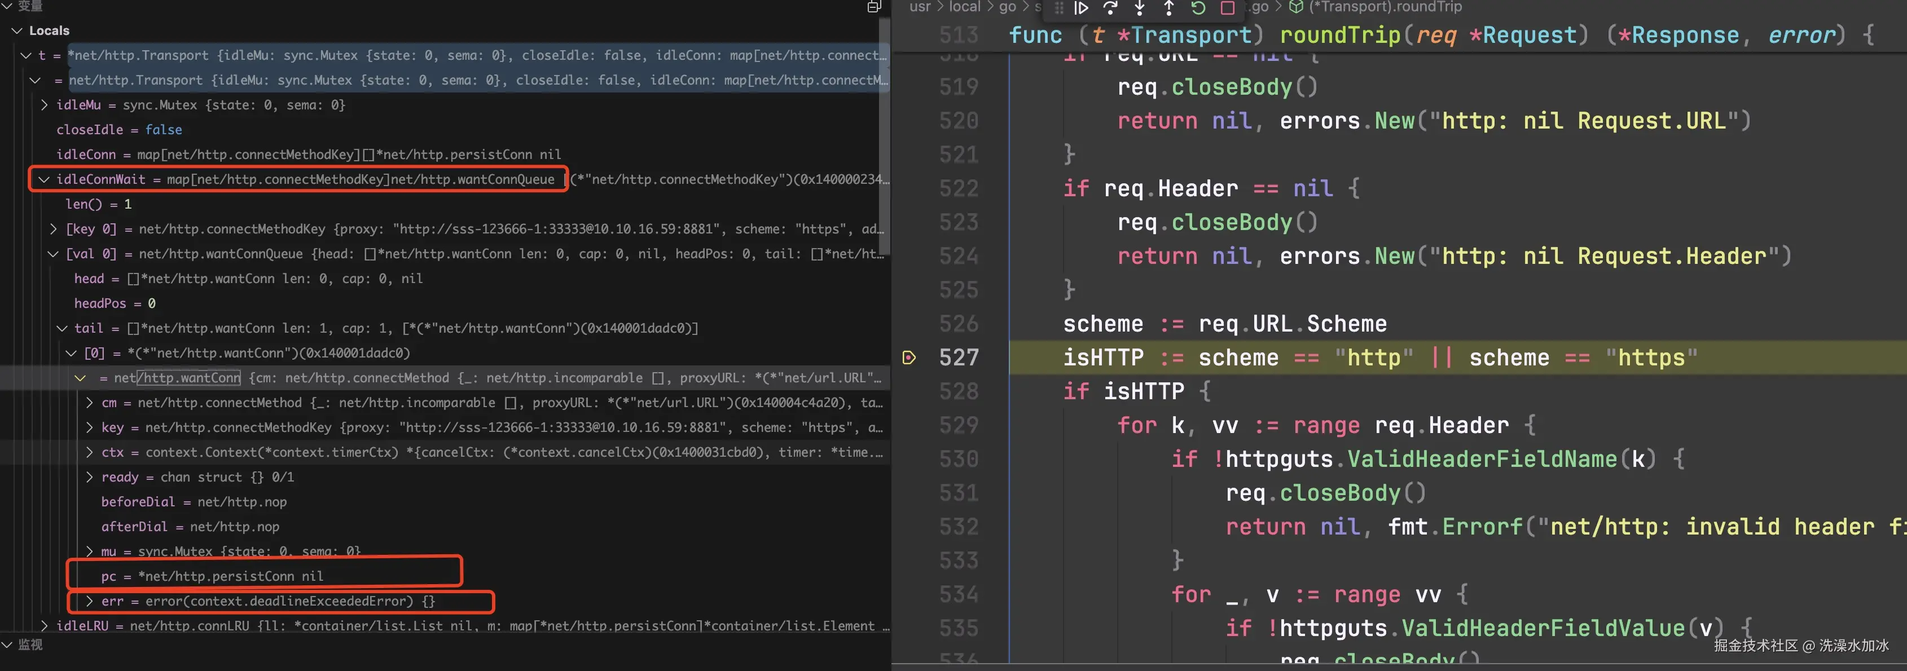
Task: Collapse the tail wantConn slice
Action: coord(62,329)
